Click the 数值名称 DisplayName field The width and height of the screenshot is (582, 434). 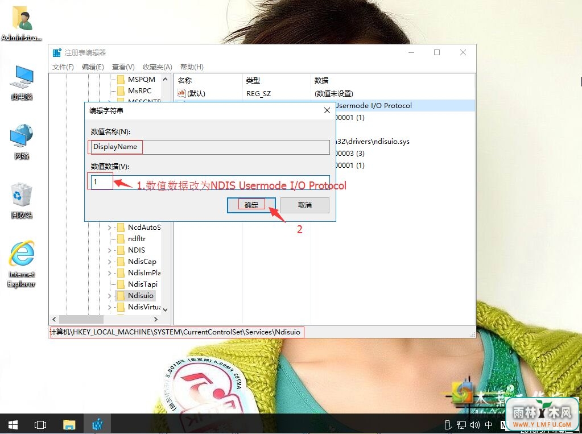pyautogui.click(x=210, y=147)
